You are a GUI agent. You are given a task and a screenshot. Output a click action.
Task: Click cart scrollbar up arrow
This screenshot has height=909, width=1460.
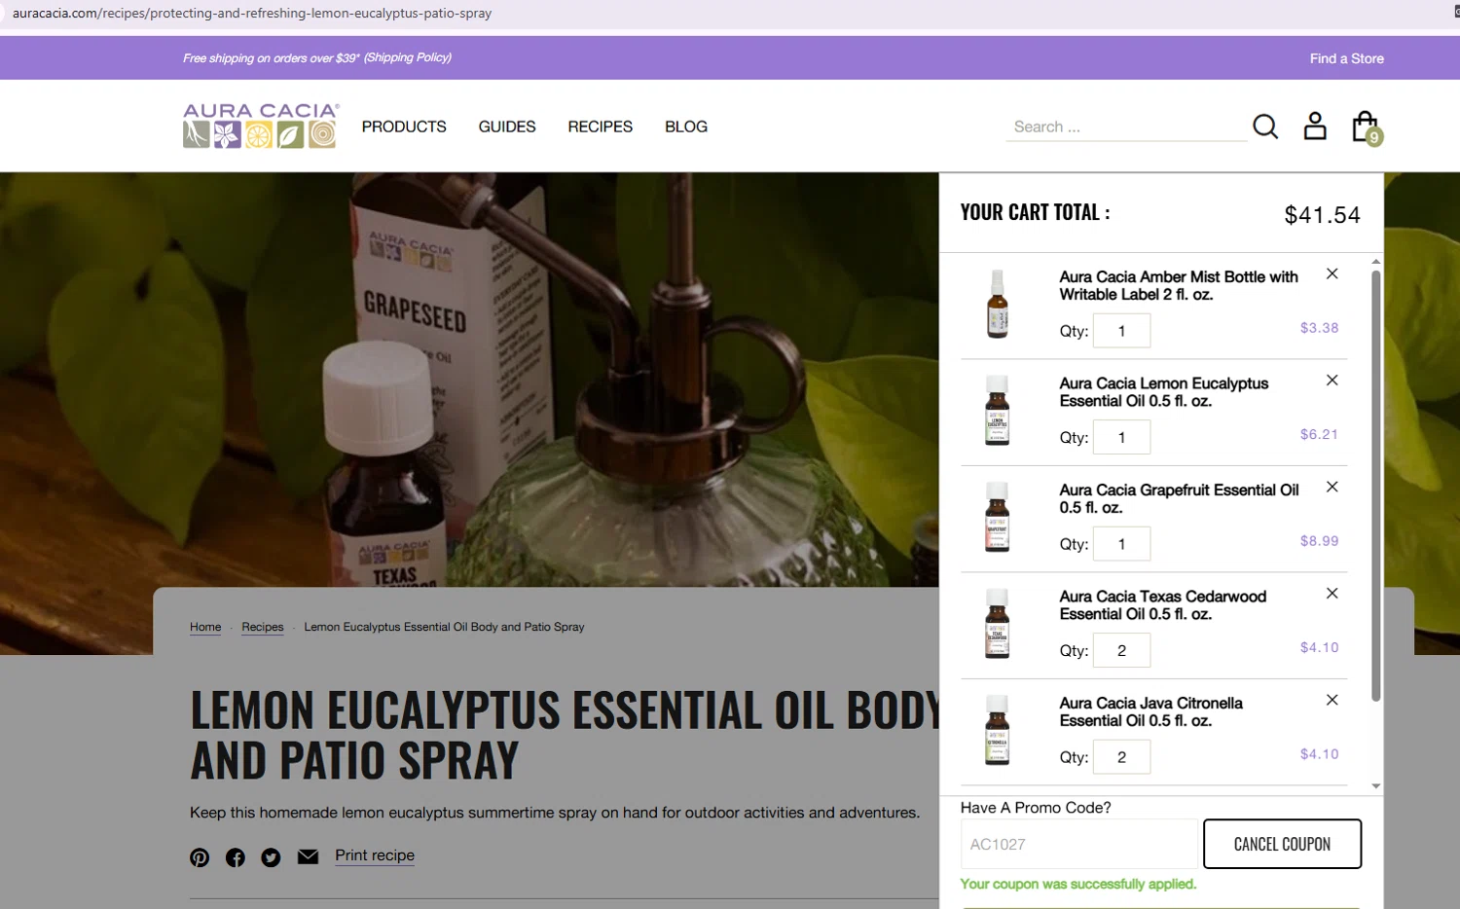tap(1376, 262)
